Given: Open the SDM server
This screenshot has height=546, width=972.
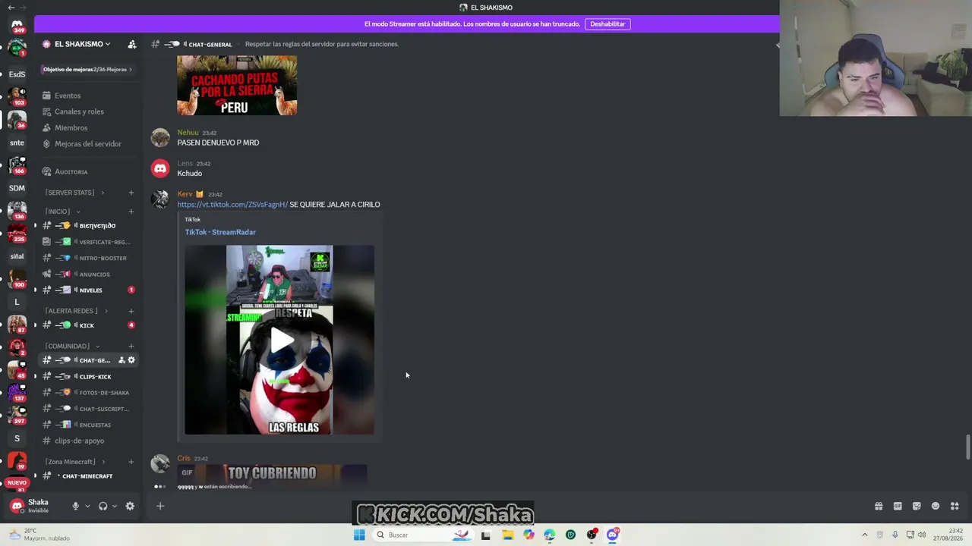Looking at the screenshot, I should pos(17,188).
